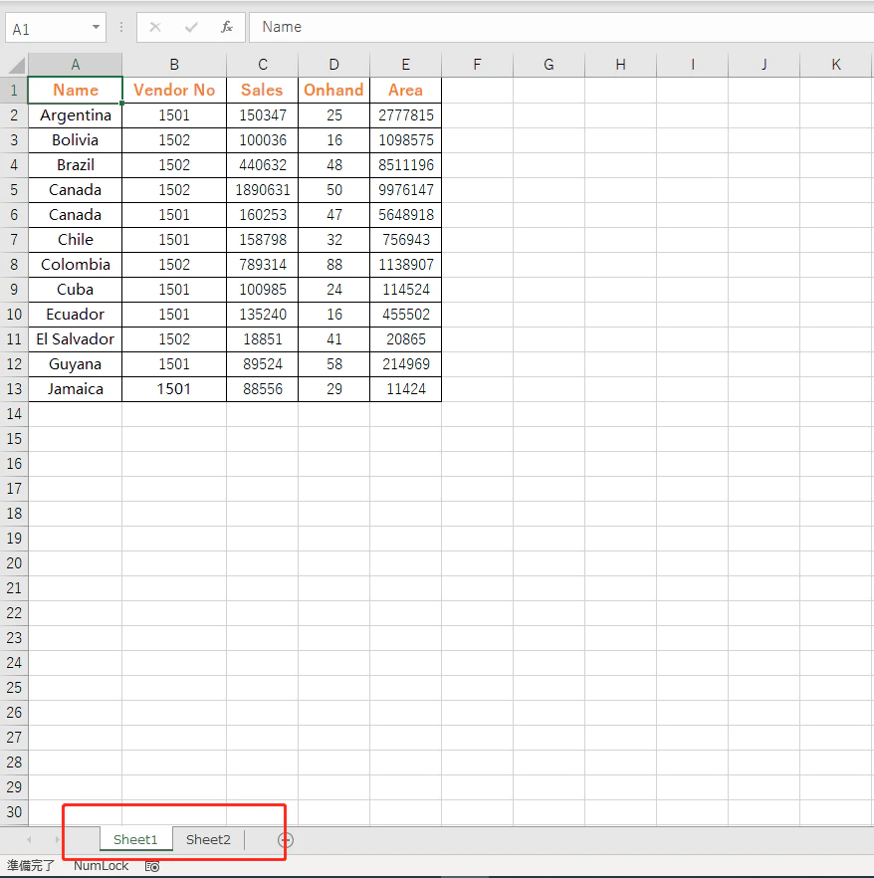Click the area value 2777815
The image size is (874, 878).
click(x=406, y=115)
